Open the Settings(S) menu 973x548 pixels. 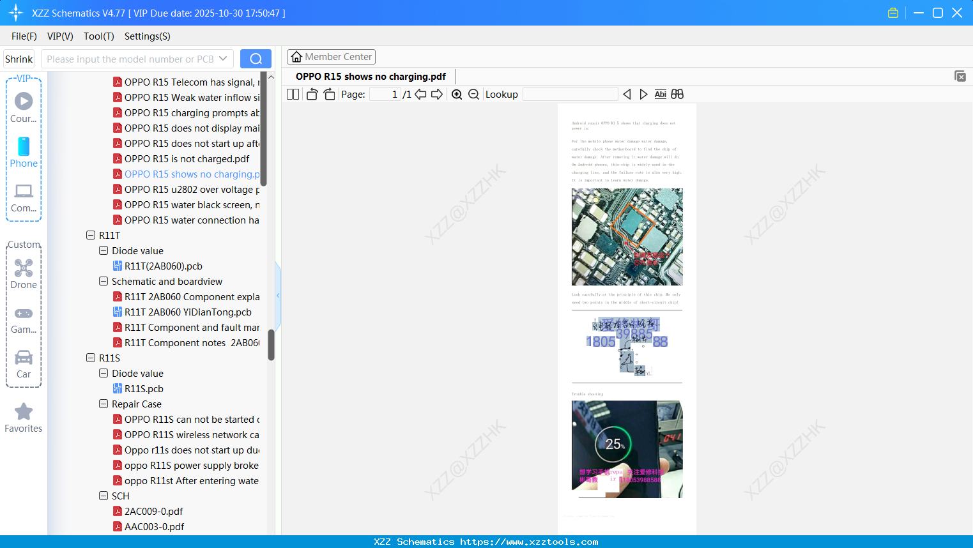click(x=148, y=36)
